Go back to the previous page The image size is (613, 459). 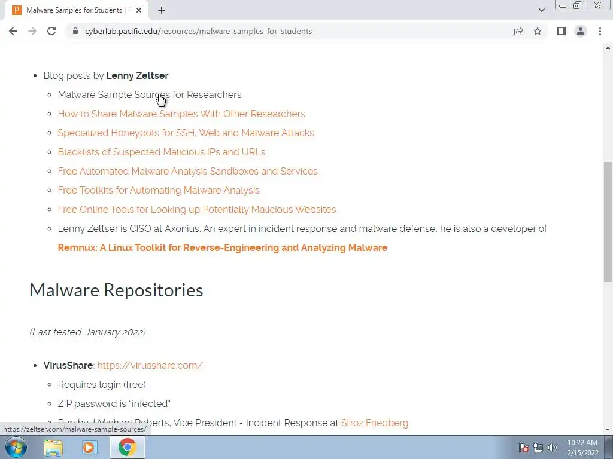click(13, 31)
